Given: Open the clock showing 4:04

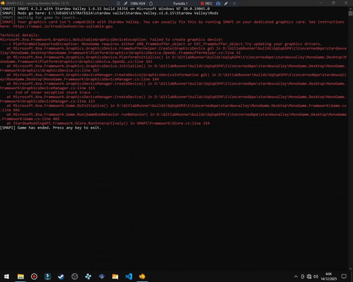Looking at the screenshot, I should tap(328, 276).
